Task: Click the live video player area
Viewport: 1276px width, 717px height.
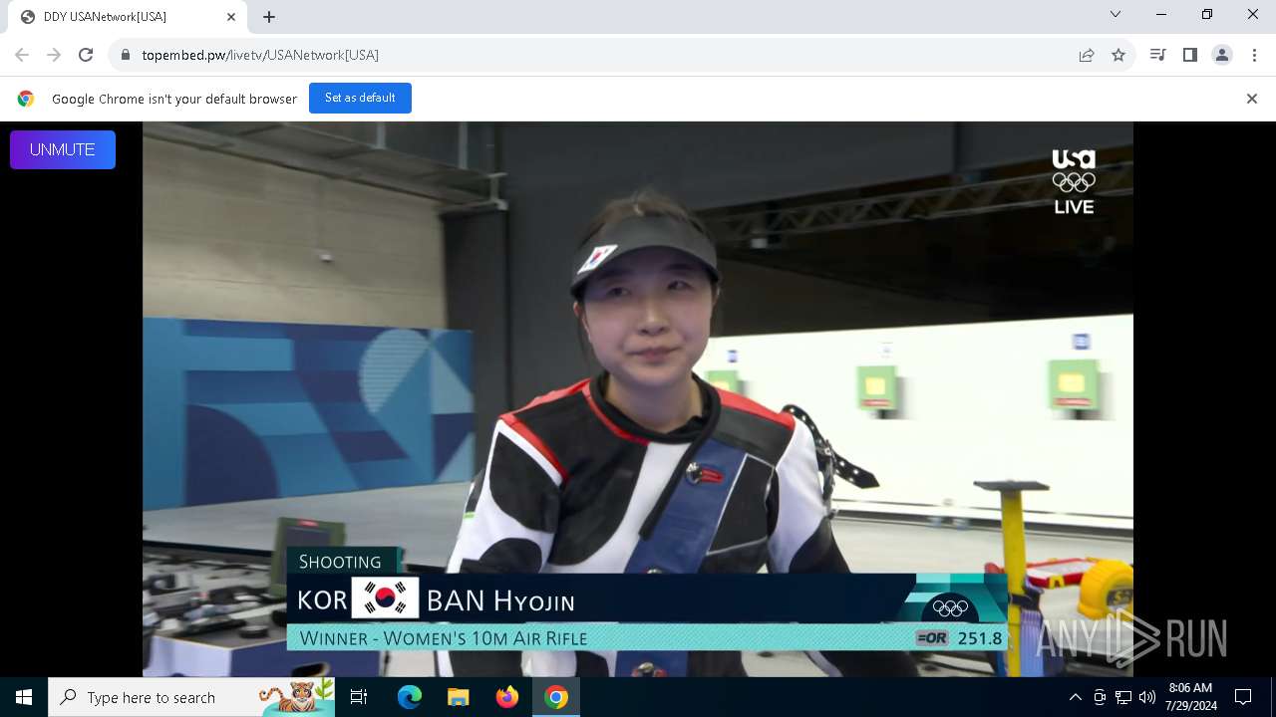Action: 638,398
